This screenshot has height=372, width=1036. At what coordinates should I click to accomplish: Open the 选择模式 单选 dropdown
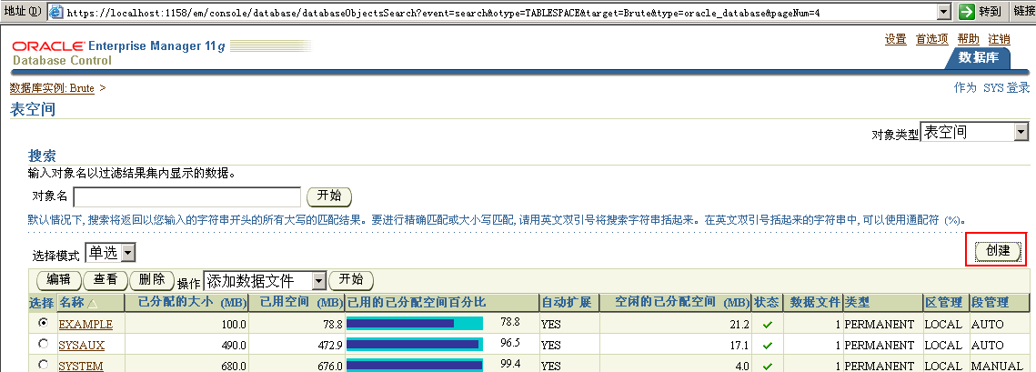(x=110, y=253)
